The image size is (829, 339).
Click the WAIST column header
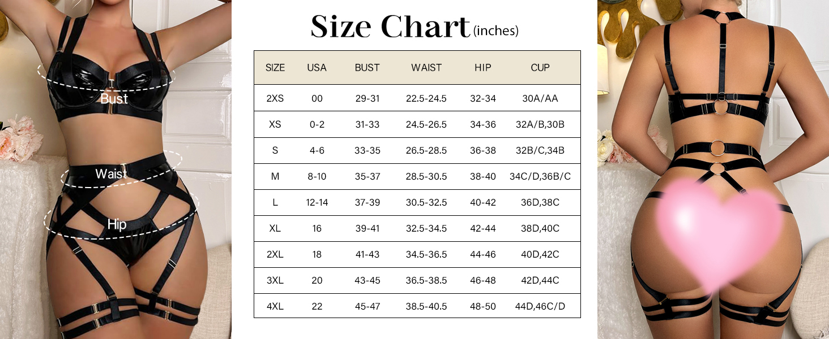(426, 68)
